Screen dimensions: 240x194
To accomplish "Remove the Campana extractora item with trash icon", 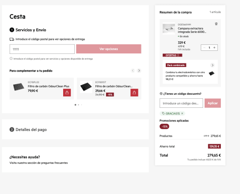I will [x=216, y=24].
